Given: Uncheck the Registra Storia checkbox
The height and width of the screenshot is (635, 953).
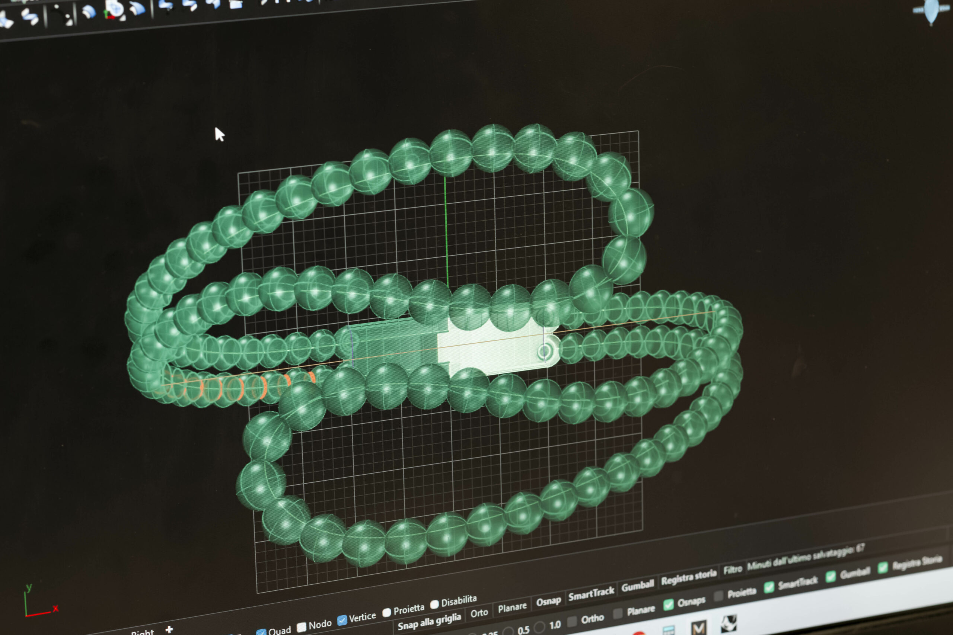Looking at the screenshot, I should [x=883, y=568].
